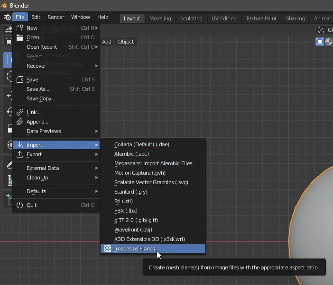The height and width of the screenshot is (285, 333).
Task: Select Stanford (.ply) import option
Action: (153, 192)
